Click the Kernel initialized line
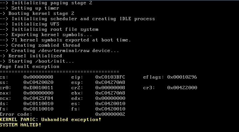 pos(31,56)
